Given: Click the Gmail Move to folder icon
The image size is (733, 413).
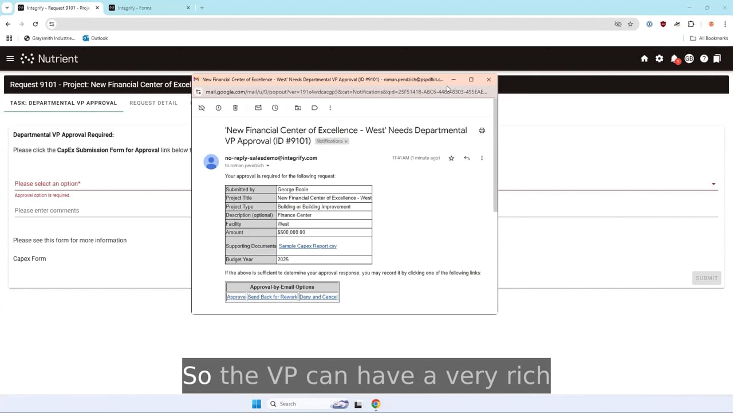Looking at the screenshot, I should tap(298, 108).
